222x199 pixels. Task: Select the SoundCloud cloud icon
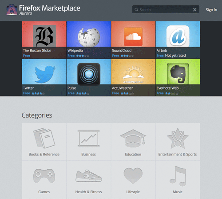133,36
